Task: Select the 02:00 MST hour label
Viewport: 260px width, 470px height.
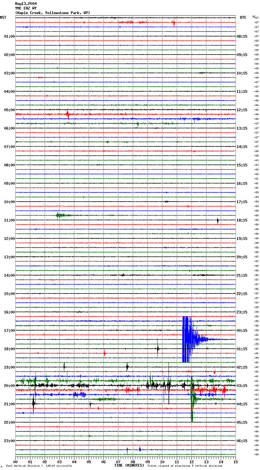Action: (x=9, y=55)
